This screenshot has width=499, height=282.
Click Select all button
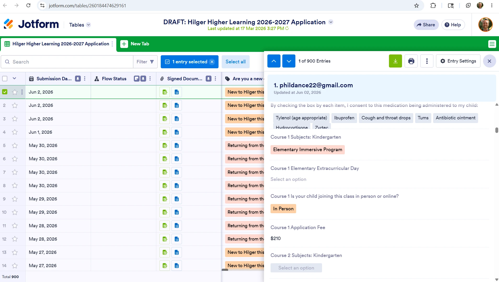(x=236, y=62)
